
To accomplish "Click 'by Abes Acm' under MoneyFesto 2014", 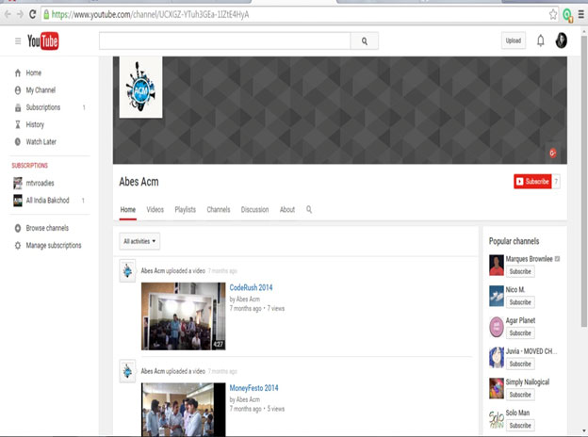I will (244, 399).
